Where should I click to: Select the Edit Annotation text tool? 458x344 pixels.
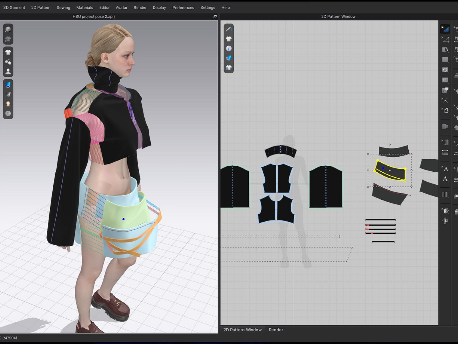point(445,169)
